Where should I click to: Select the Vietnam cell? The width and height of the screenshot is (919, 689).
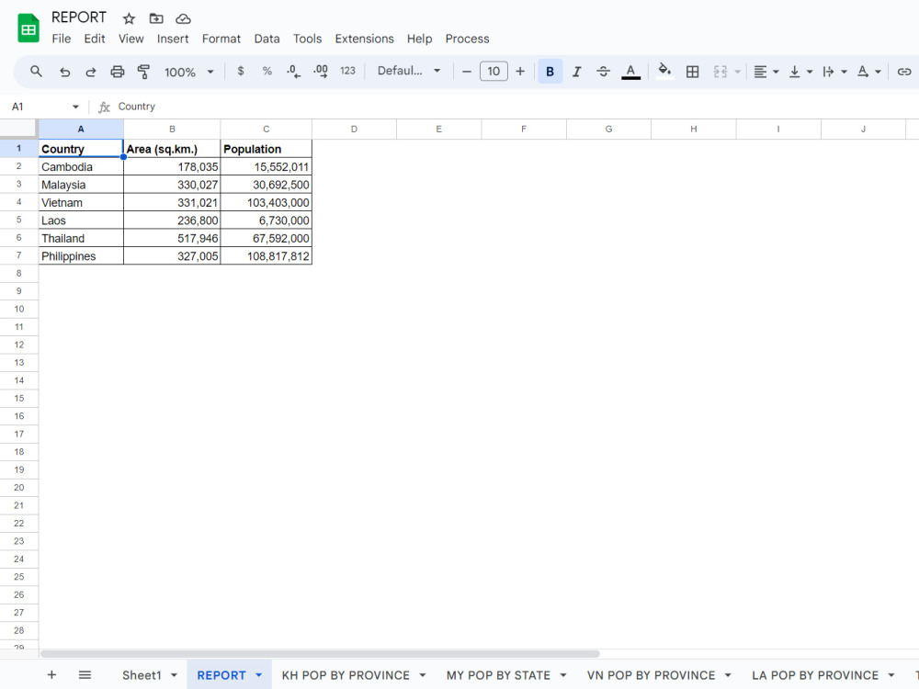81,203
